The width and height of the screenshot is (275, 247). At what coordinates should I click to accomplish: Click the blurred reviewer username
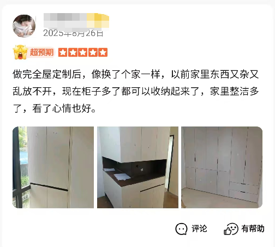tap(76, 20)
